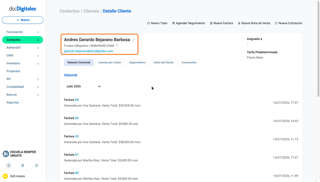This screenshot has height=182, width=320.
Task: Expand the CRM menu chevron
Action: [x=38, y=56]
